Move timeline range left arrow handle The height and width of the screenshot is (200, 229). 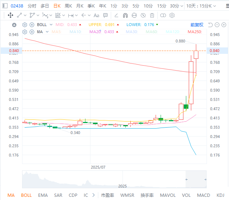pos(187,179)
